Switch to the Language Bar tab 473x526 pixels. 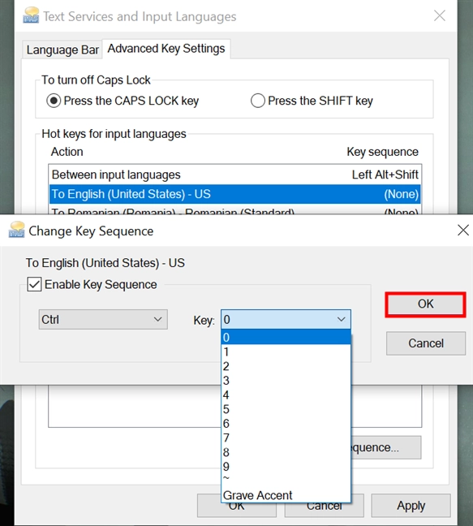(62, 50)
